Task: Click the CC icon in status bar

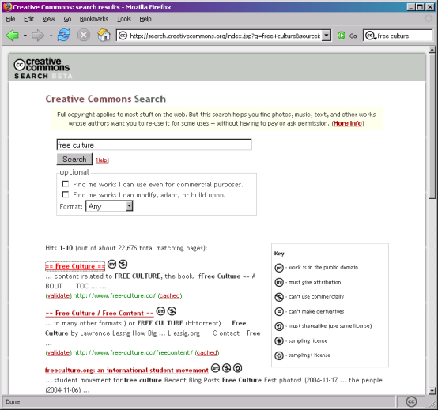Action: click(x=411, y=401)
